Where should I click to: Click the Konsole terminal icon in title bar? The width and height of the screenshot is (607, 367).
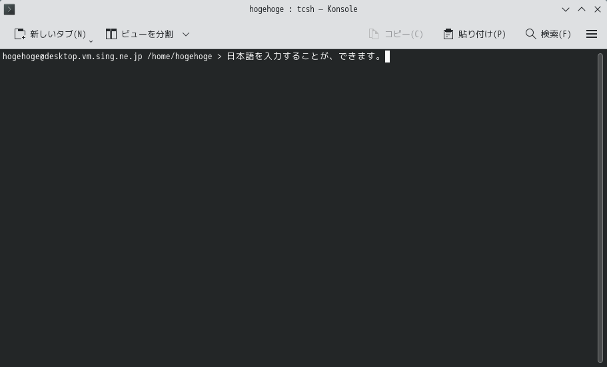(9, 9)
